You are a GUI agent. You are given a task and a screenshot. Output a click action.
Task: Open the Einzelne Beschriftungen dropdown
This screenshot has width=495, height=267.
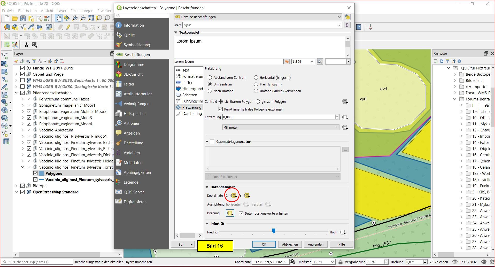click(258, 17)
